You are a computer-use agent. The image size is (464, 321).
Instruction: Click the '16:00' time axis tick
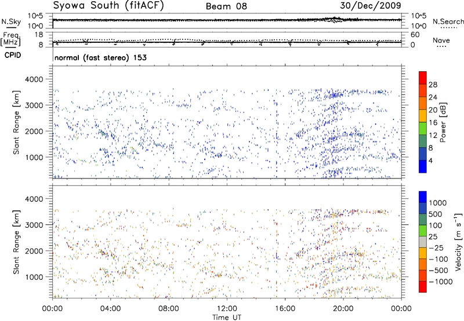tap(285, 309)
